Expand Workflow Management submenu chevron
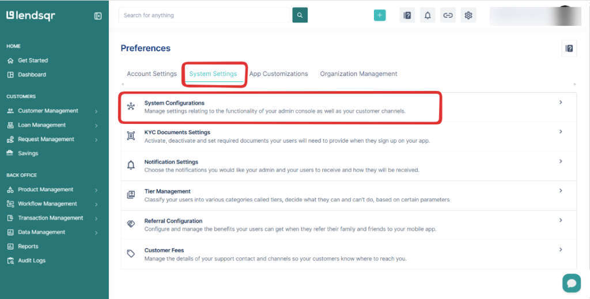 (x=96, y=205)
